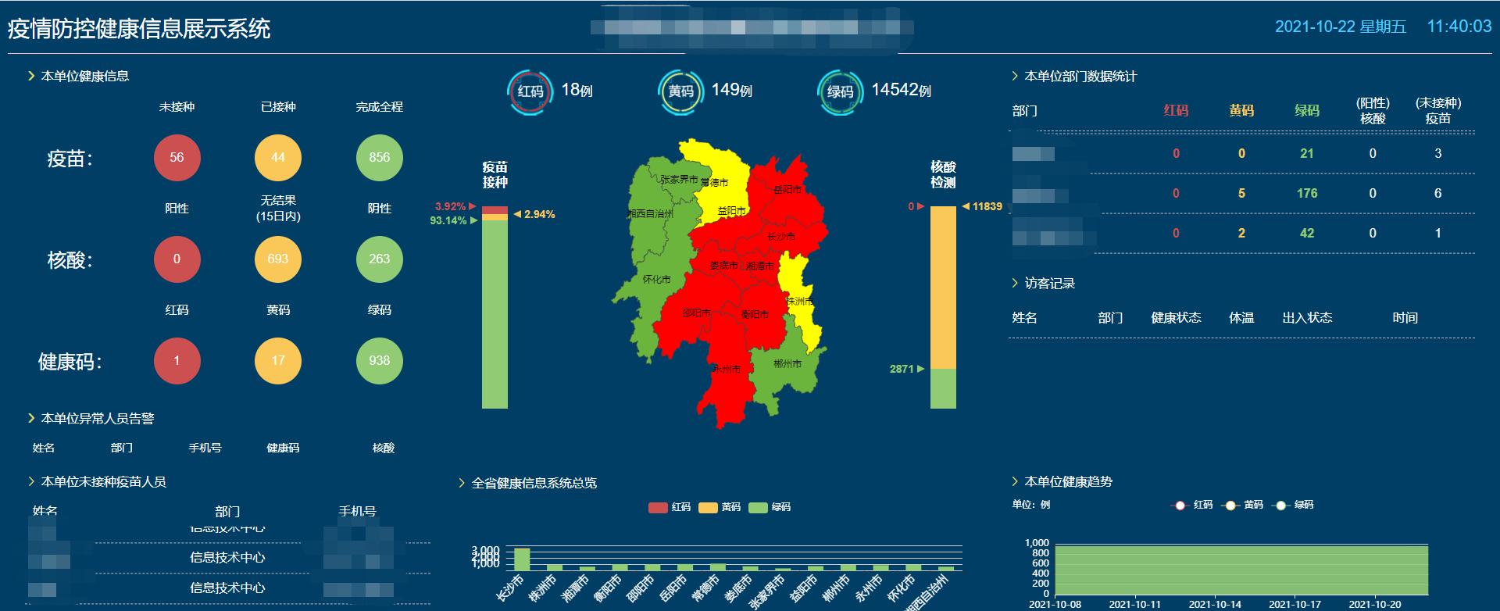Expand the 全省健康信息系统总览 section chevron
Viewport: 1500px width, 611px height.
[x=462, y=483]
